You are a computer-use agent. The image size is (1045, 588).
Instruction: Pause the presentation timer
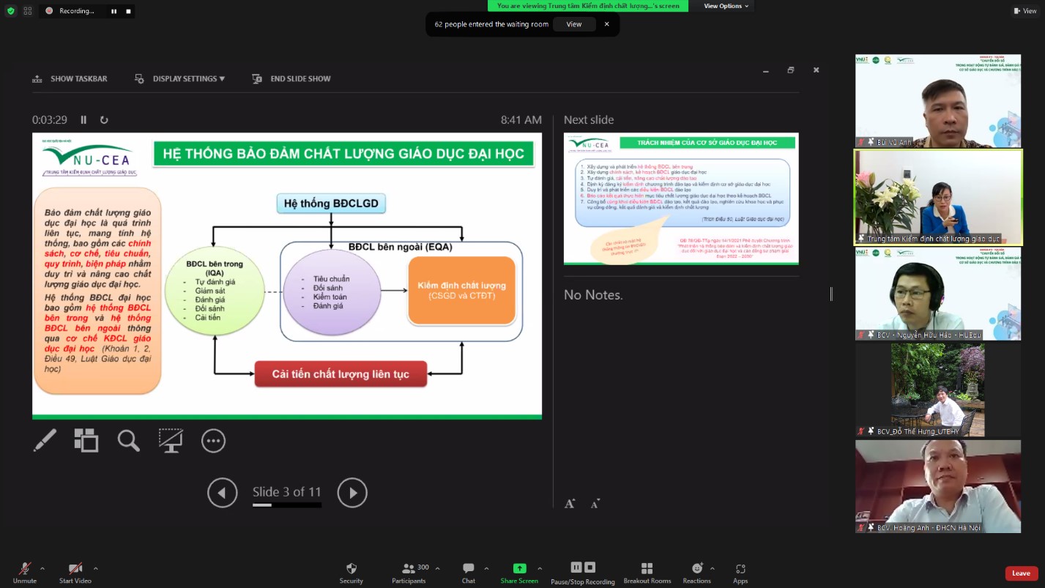(x=83, y=120)
